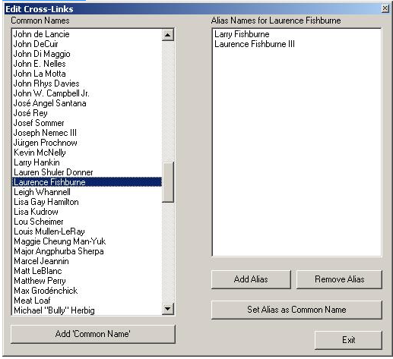This screenshot has width=393, height=359.
Task: Close the Edit Cross-Links dialog
Action: tap(385, 8)
